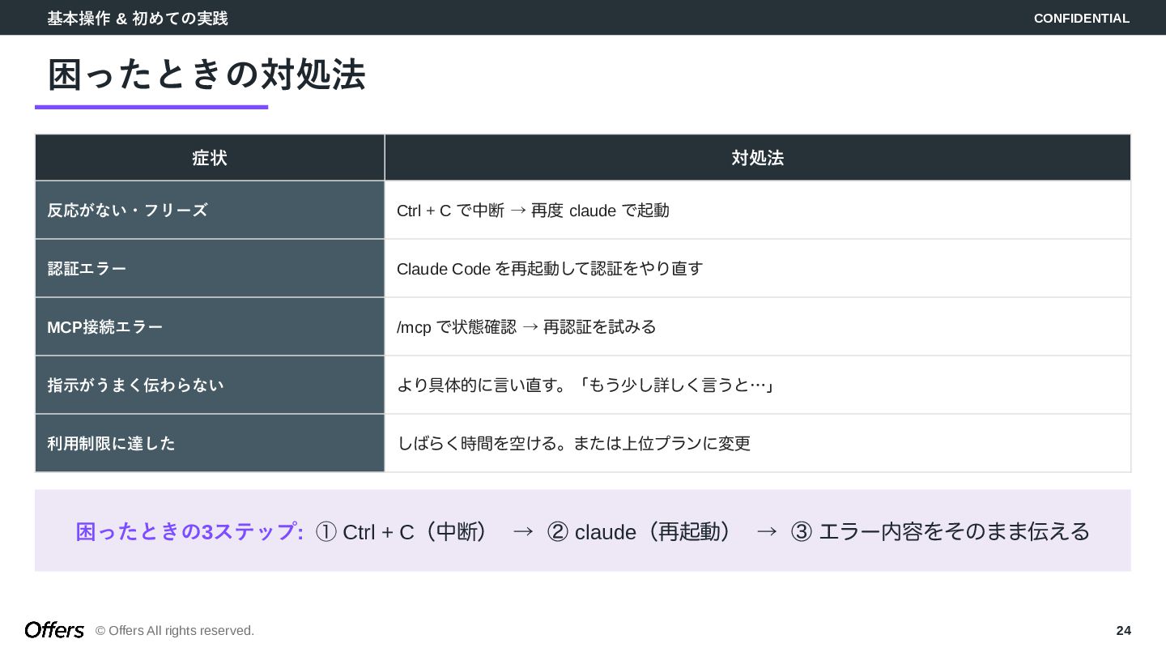The image size is (1166, 656).
Task: Select the cell 指示がうまく伝わらない
Action: pos(210,386)
